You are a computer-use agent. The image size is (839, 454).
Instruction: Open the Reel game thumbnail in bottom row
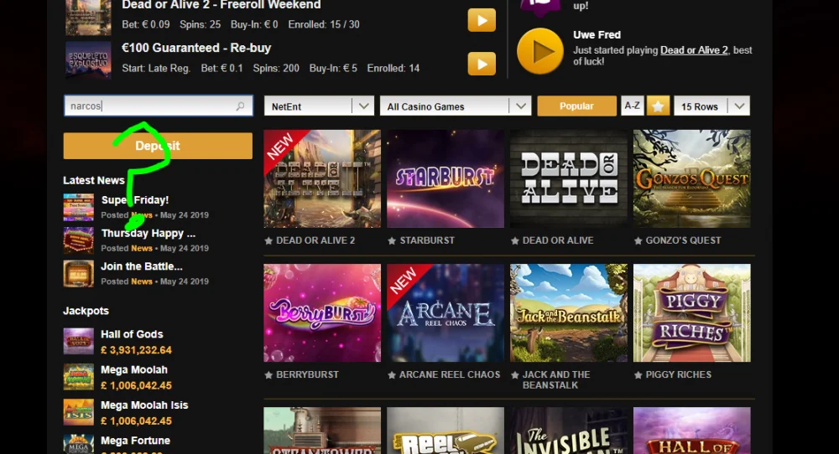coord(446,431)
